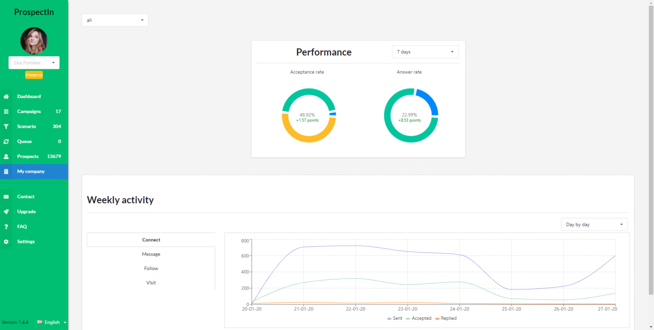The image size is (654, 330).
Task: Click the Settings gear icon
Action: [6, 242]
